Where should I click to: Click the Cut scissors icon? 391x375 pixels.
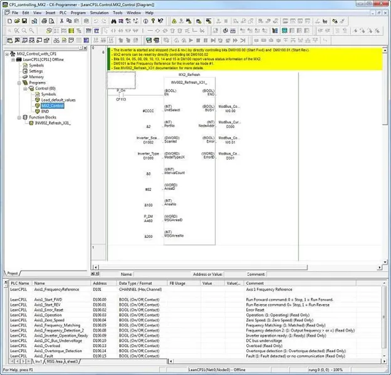pos(60,21)
